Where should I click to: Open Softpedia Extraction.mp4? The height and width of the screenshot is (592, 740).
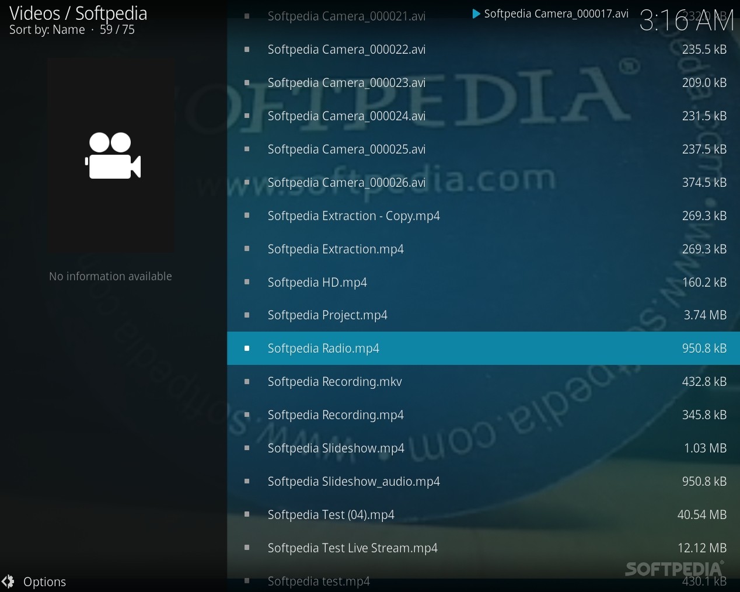pos(483,249)
